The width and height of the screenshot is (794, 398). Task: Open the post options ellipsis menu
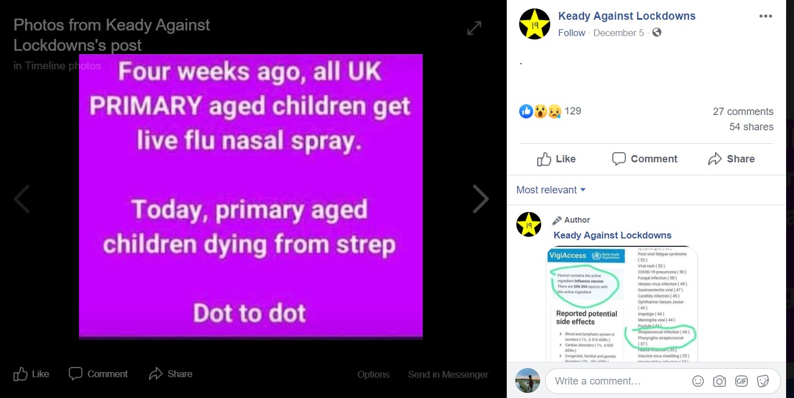click(765, 16)
